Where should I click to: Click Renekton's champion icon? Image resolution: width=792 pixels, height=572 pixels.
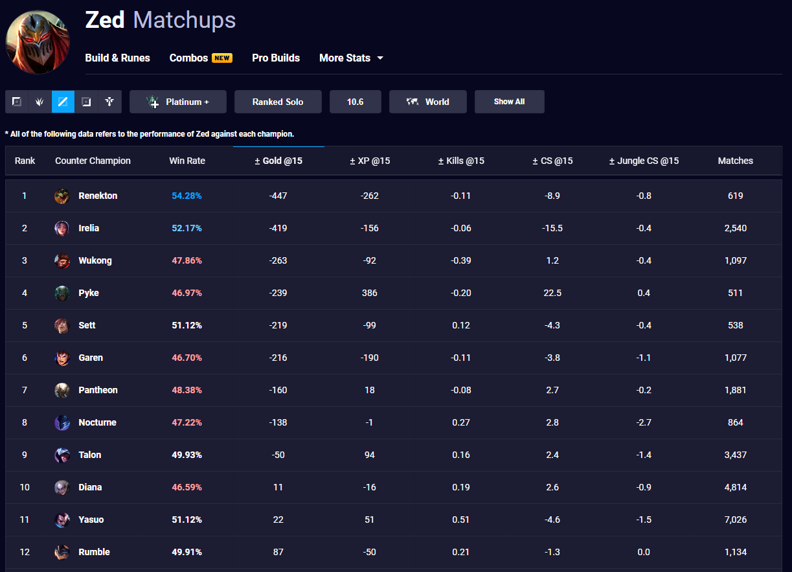coord(62,196)
